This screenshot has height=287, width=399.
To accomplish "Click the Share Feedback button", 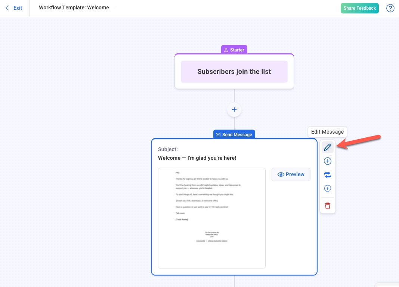I will click(x=359, y=8).
